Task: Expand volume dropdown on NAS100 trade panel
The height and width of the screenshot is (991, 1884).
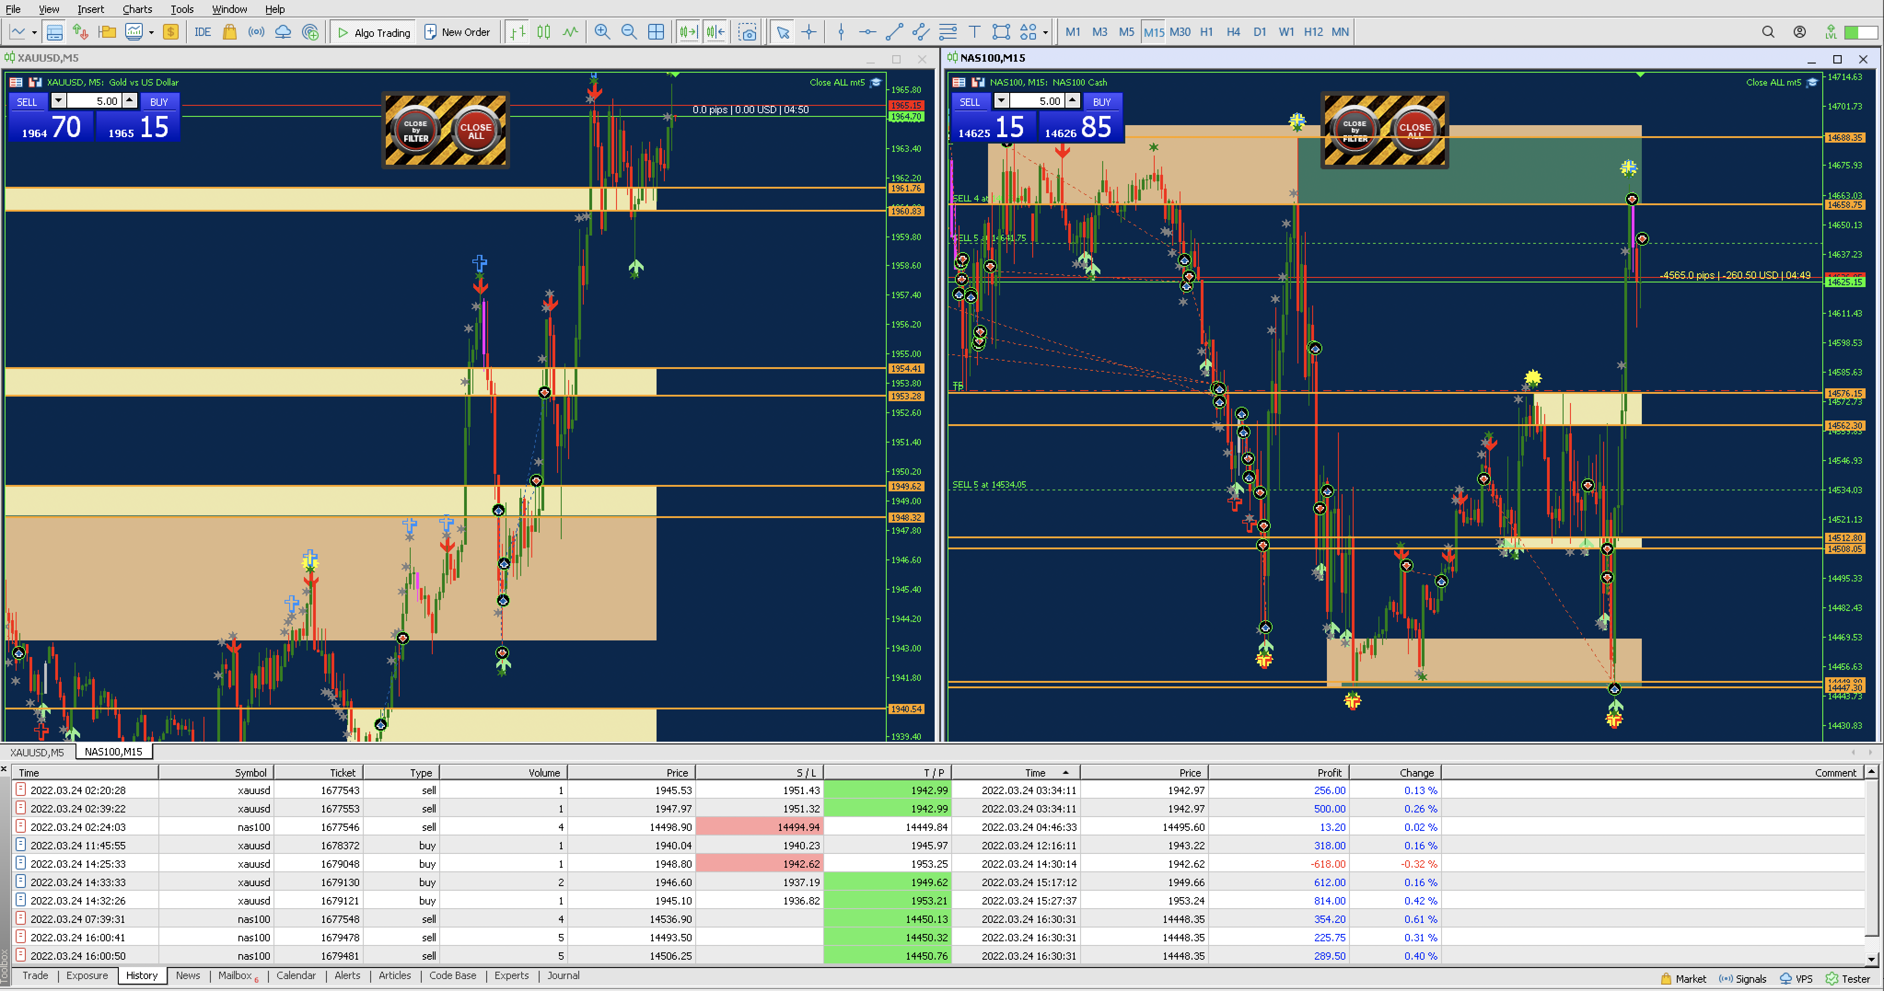Action: click(x=1001, y=101)
